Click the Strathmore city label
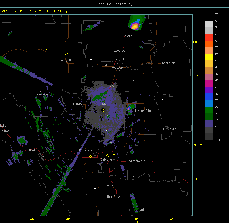 (x=137, y=161)
